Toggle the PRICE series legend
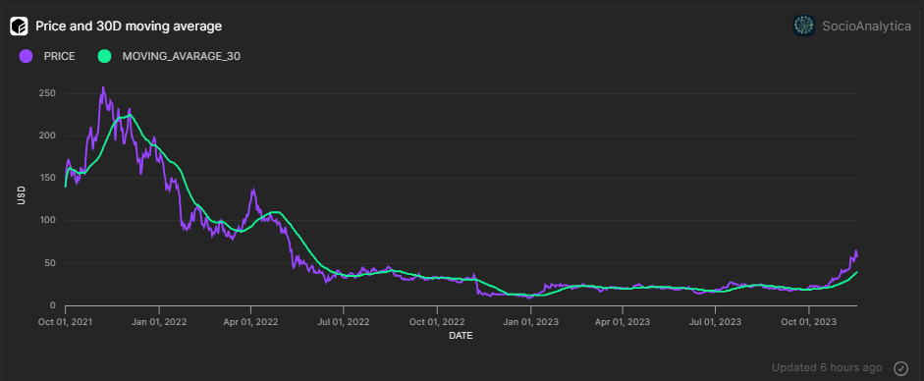 (x=48, y=57)
